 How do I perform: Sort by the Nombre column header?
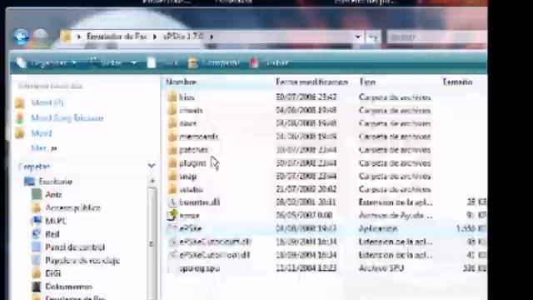[x=182, y=82]
